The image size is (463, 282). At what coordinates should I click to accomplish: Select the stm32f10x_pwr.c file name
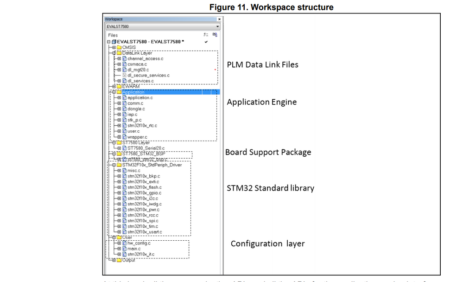(144, 210)
